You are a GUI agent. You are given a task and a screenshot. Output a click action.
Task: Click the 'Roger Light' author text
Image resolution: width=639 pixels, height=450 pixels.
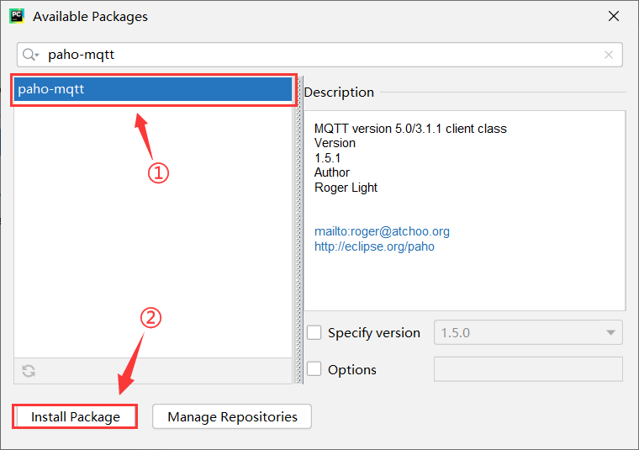click(x=346, y=188)
